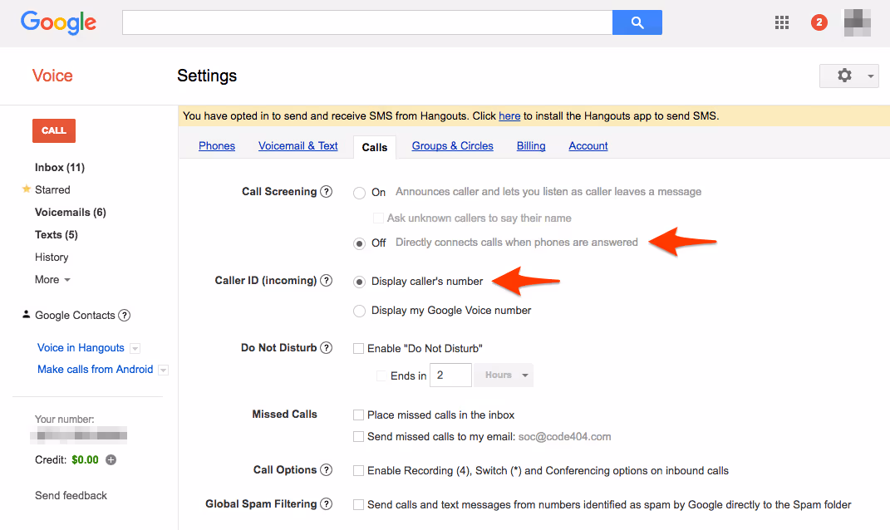Click the blue search magnifier button

click(637, 22)
